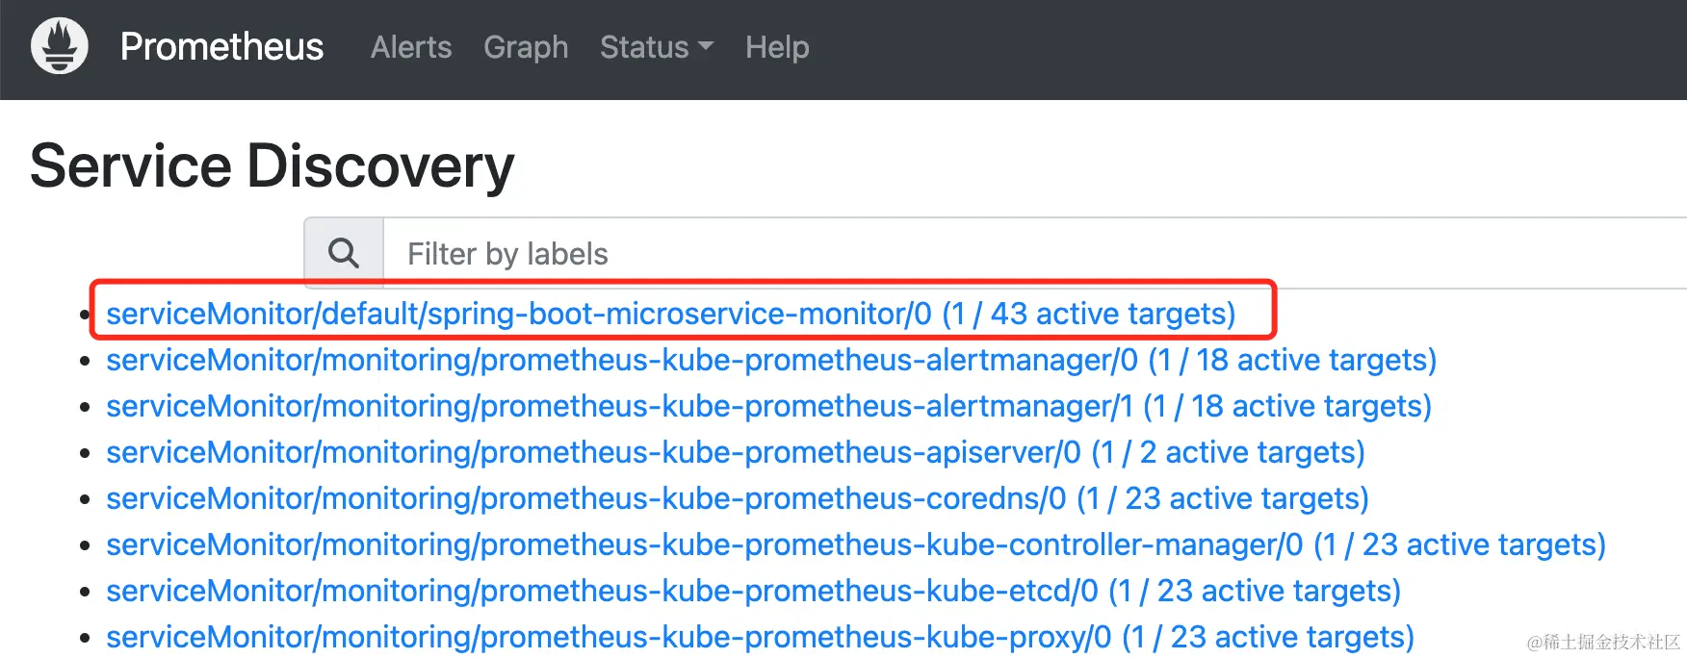Expand kube-controller-manager/0 targets

pyautogui.click(x=855, y=544)
